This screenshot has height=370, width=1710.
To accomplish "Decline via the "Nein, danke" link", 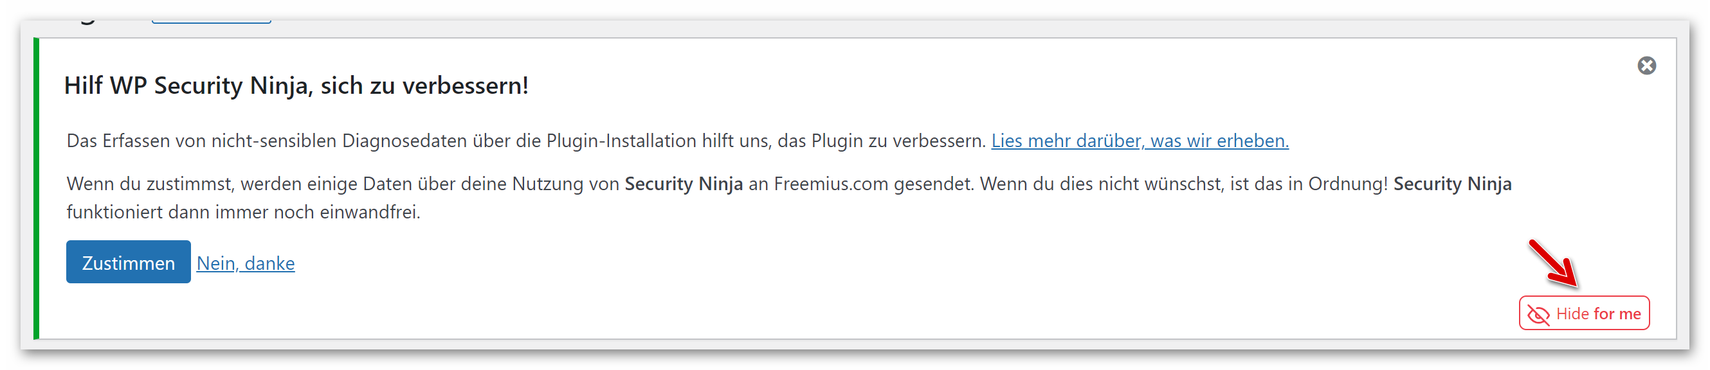I will [x=246, y=263].
